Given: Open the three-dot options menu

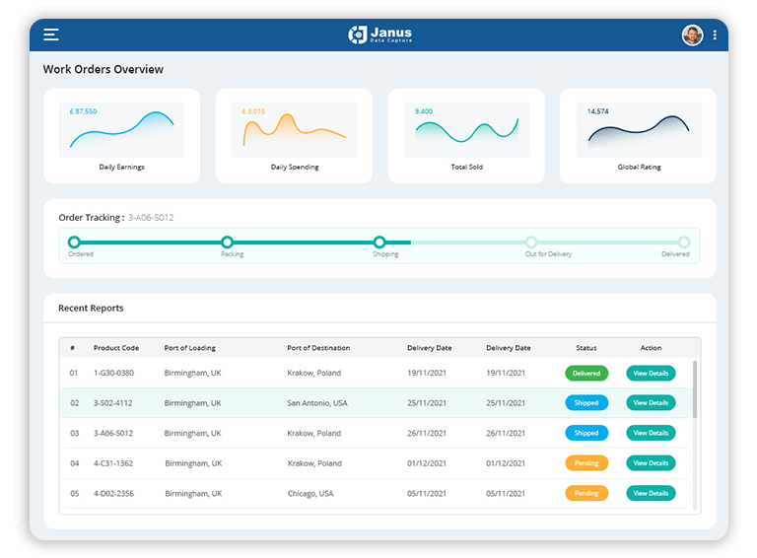Looking at the screenshot, I should 715,35.
